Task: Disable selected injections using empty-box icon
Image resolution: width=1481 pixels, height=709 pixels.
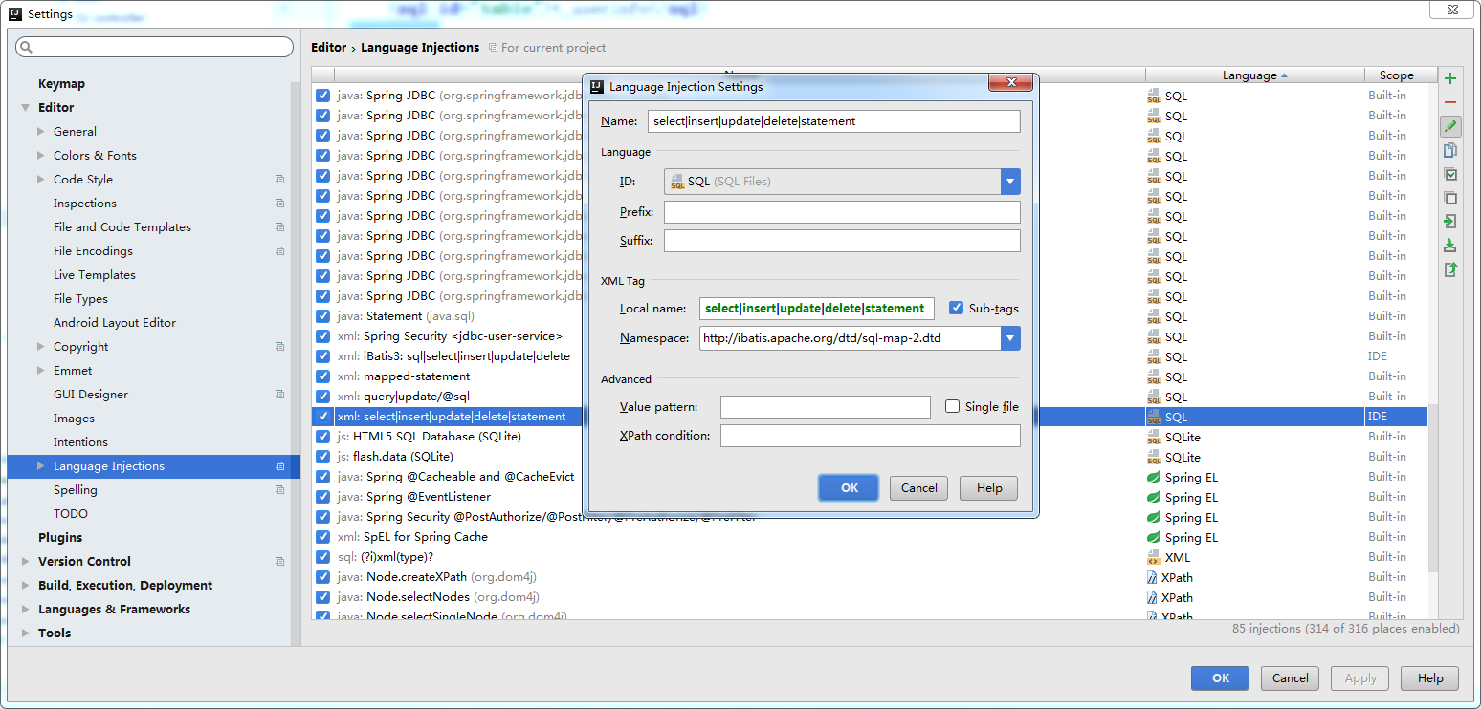Action: [x=1450, y=198]
